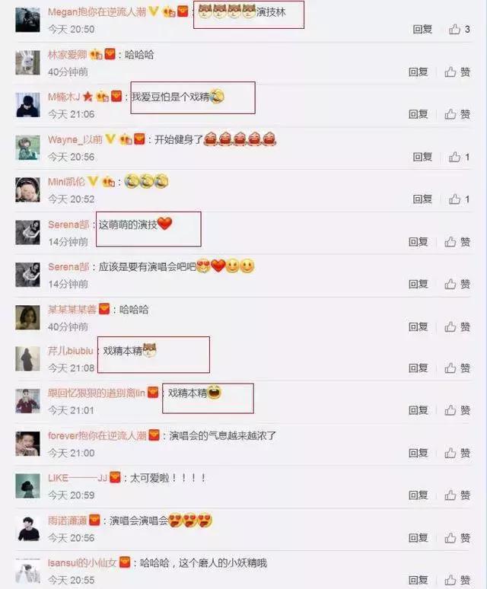Screen dimensions: 487x589
Task: Like the comment by Megan抱你在逆流人潮
Action: click(x=454, y=29)
